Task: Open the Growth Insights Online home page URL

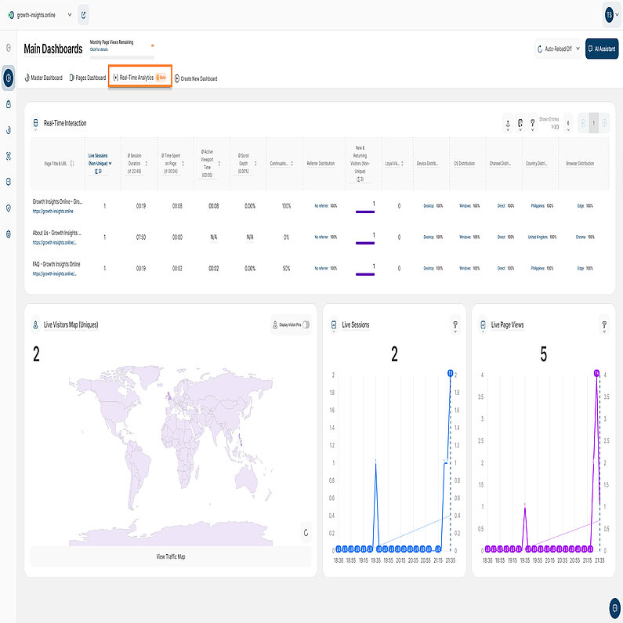Action: 53,212
